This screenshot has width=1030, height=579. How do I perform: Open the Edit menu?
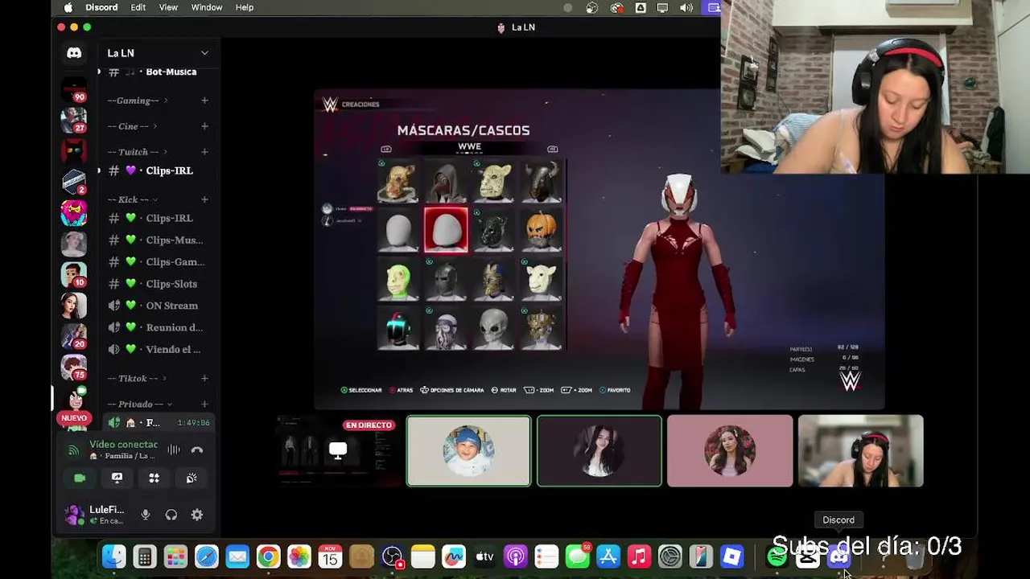coord(138,7)
